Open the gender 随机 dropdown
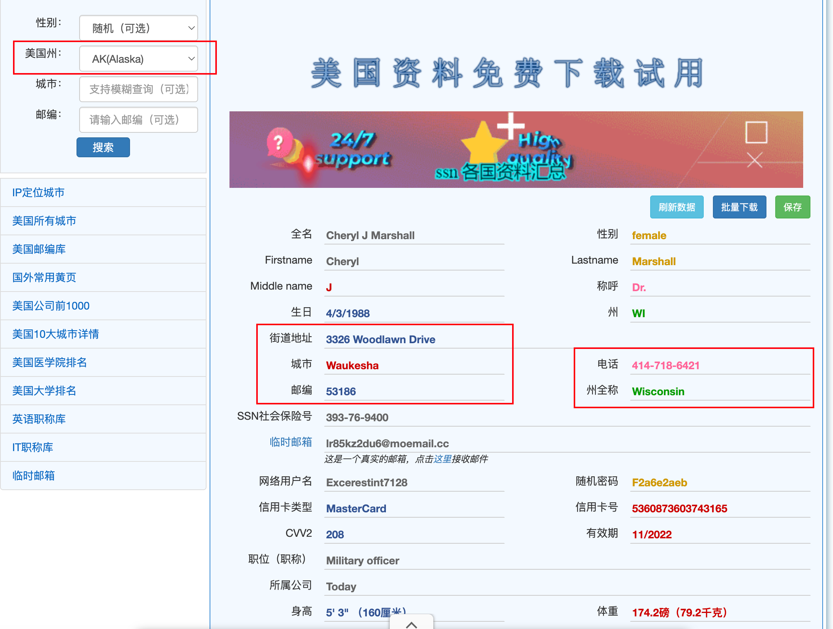 pos(138,28)
